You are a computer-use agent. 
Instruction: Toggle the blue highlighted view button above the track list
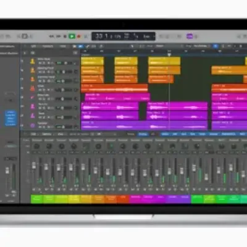(x=80, y=46)
